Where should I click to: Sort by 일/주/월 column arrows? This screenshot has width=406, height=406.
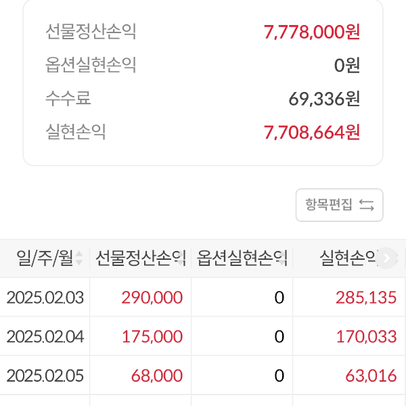(79, 258)
